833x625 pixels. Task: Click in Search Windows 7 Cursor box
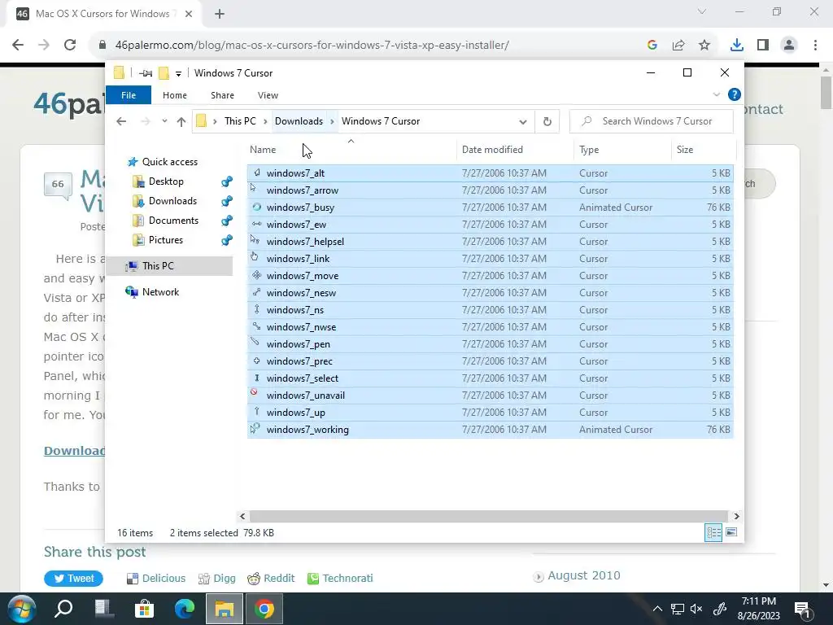coord(651,121)
